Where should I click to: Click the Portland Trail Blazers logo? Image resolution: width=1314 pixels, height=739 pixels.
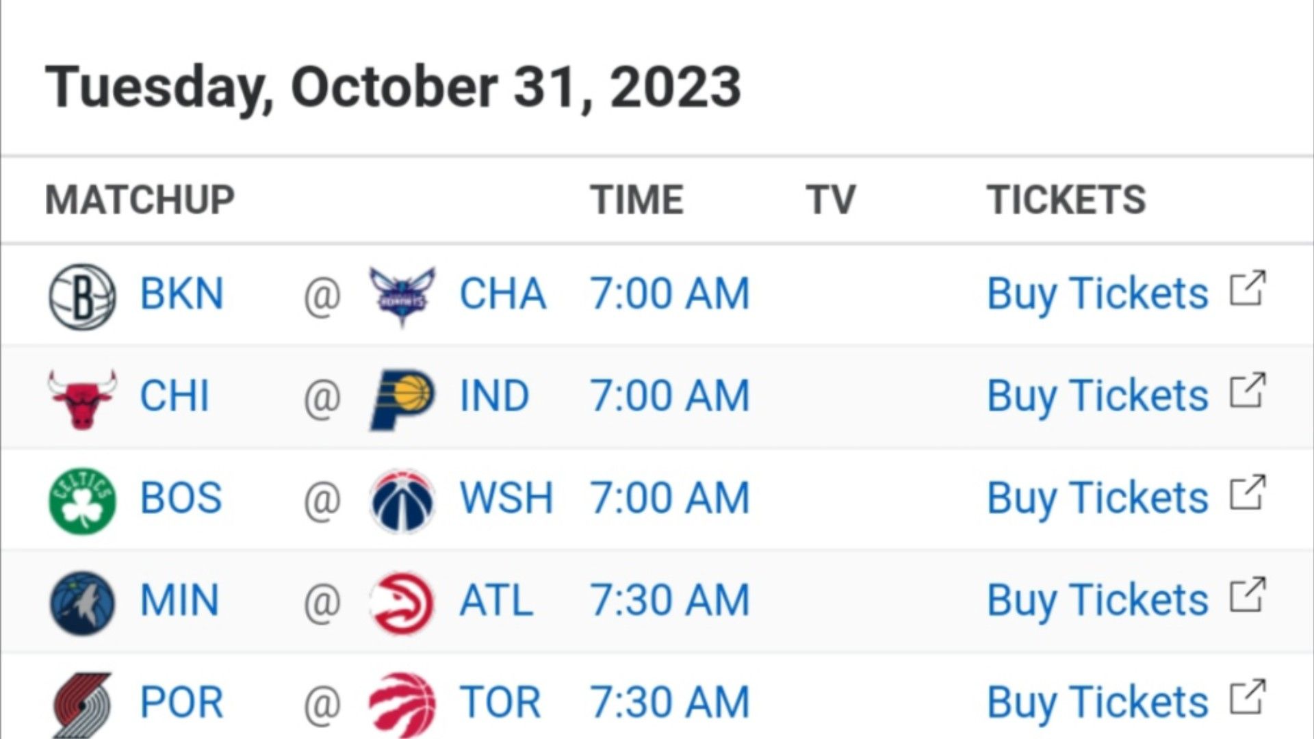pyautogui.click(x=82, y=705)
